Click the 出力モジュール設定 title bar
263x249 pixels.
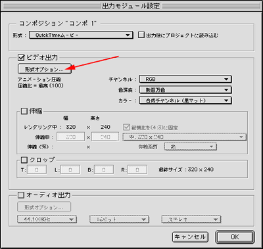pyautogui.click(x=131, y=5)
